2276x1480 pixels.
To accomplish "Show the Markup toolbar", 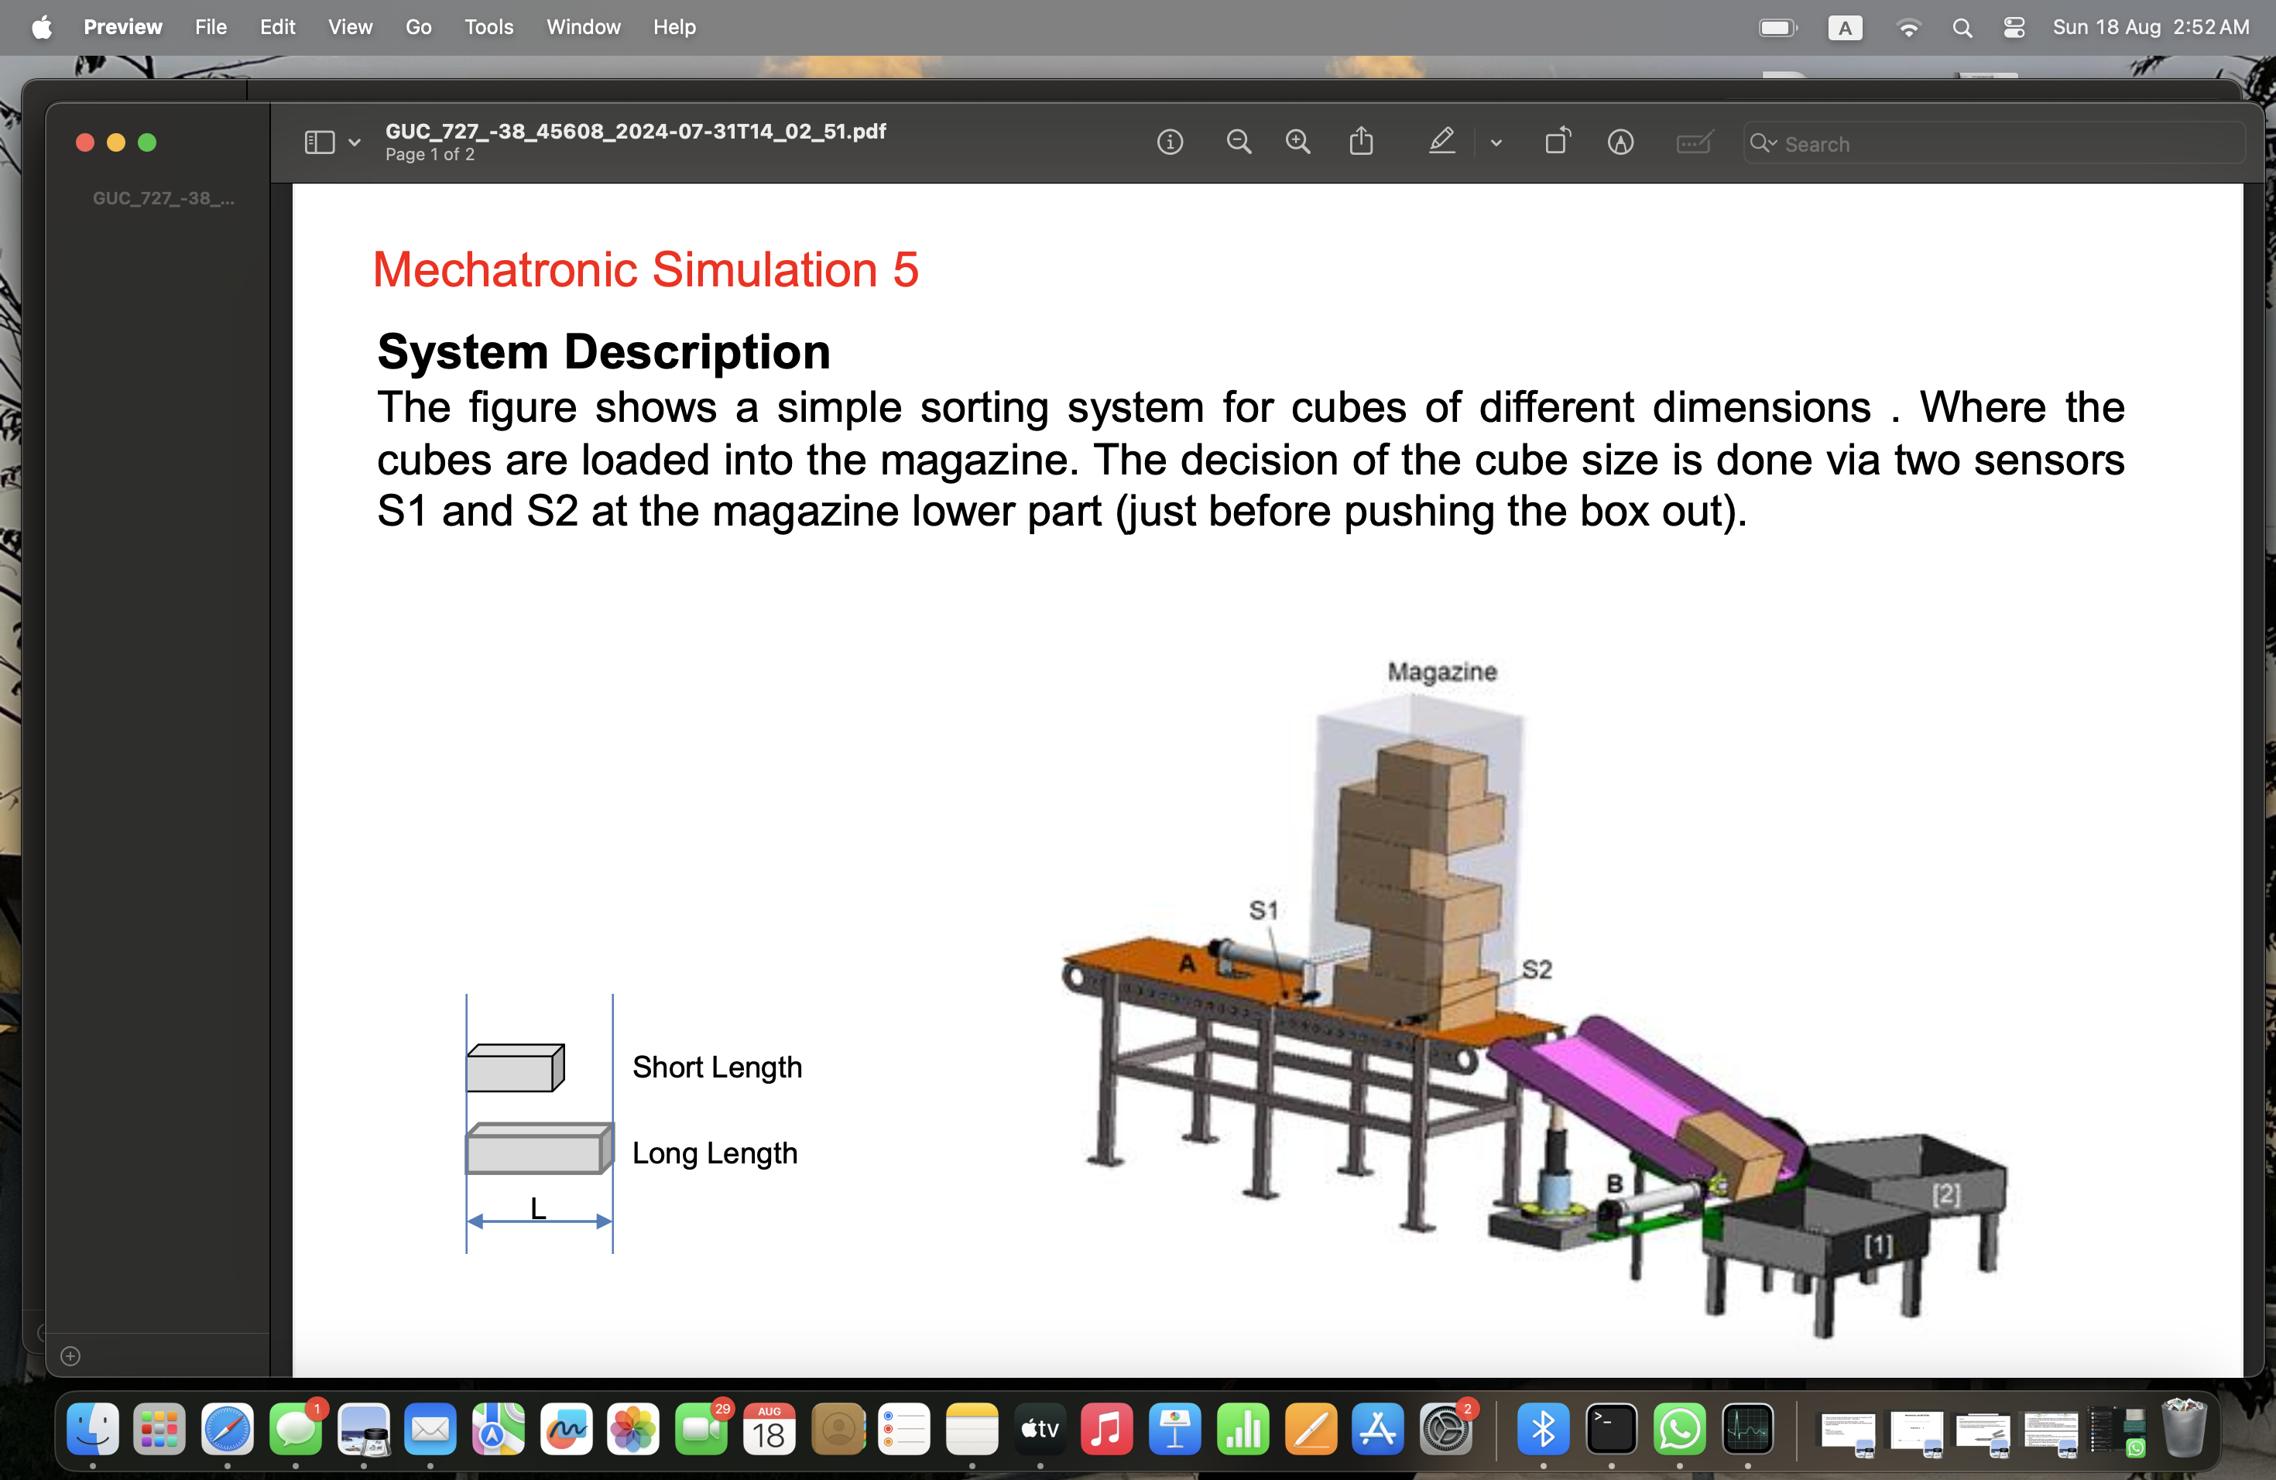I will [1622, 142].
